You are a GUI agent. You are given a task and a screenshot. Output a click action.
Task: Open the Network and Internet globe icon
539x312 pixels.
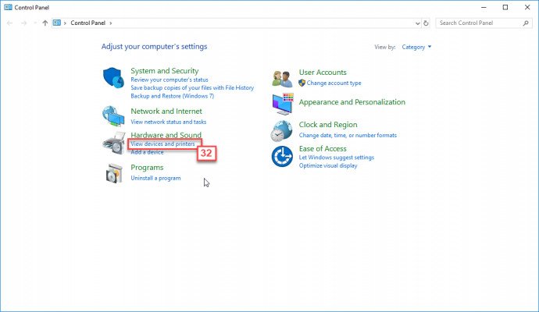click(113, 116)
